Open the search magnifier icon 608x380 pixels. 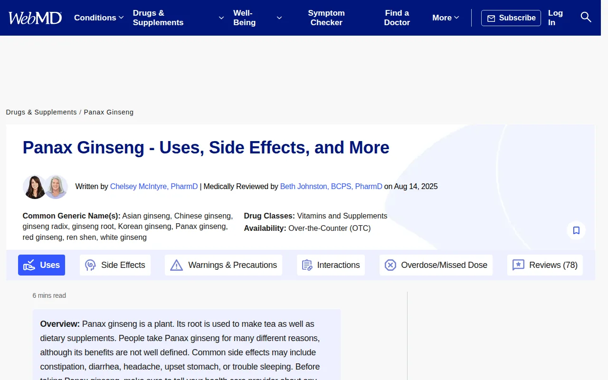click(x=586, y=18)
